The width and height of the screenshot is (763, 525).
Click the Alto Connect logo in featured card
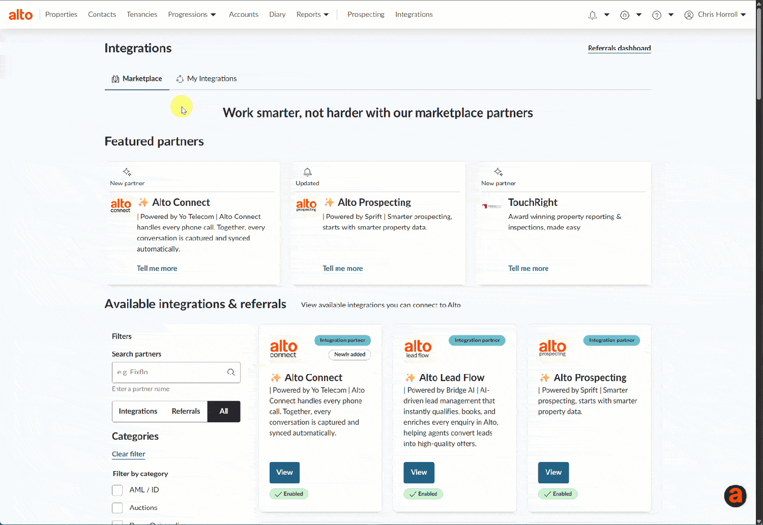click(x=121, y=205)
